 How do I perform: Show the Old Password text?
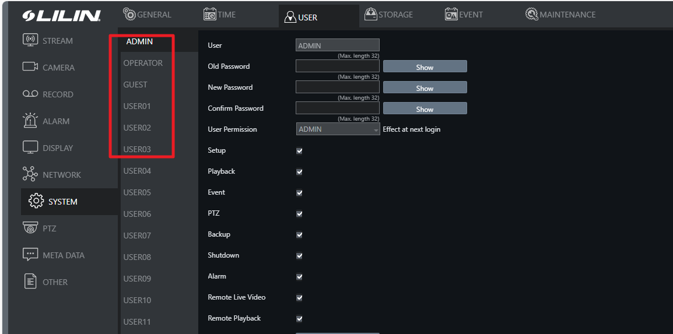coord(425,67)
